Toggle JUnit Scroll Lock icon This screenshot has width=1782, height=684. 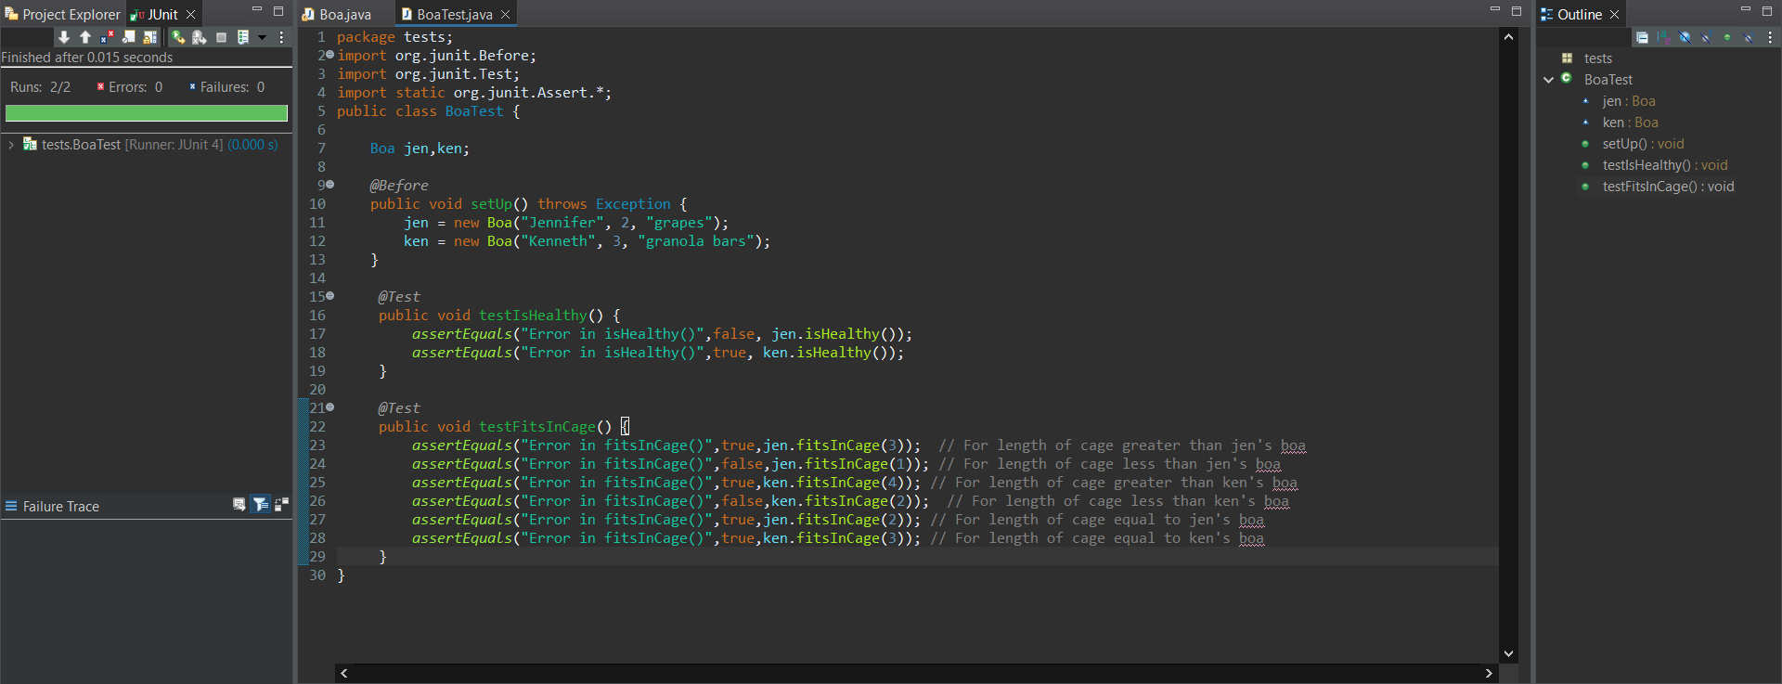pos(149,37)
